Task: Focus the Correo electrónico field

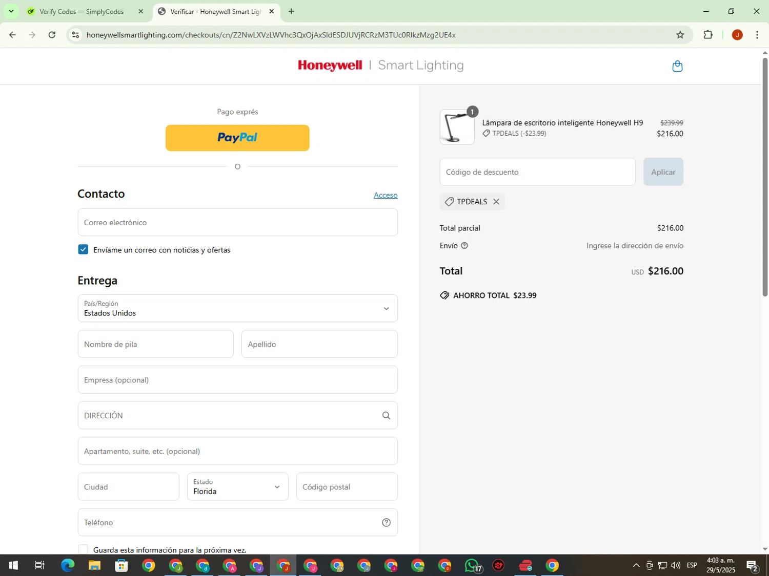Action: click(x=237, y=222)
